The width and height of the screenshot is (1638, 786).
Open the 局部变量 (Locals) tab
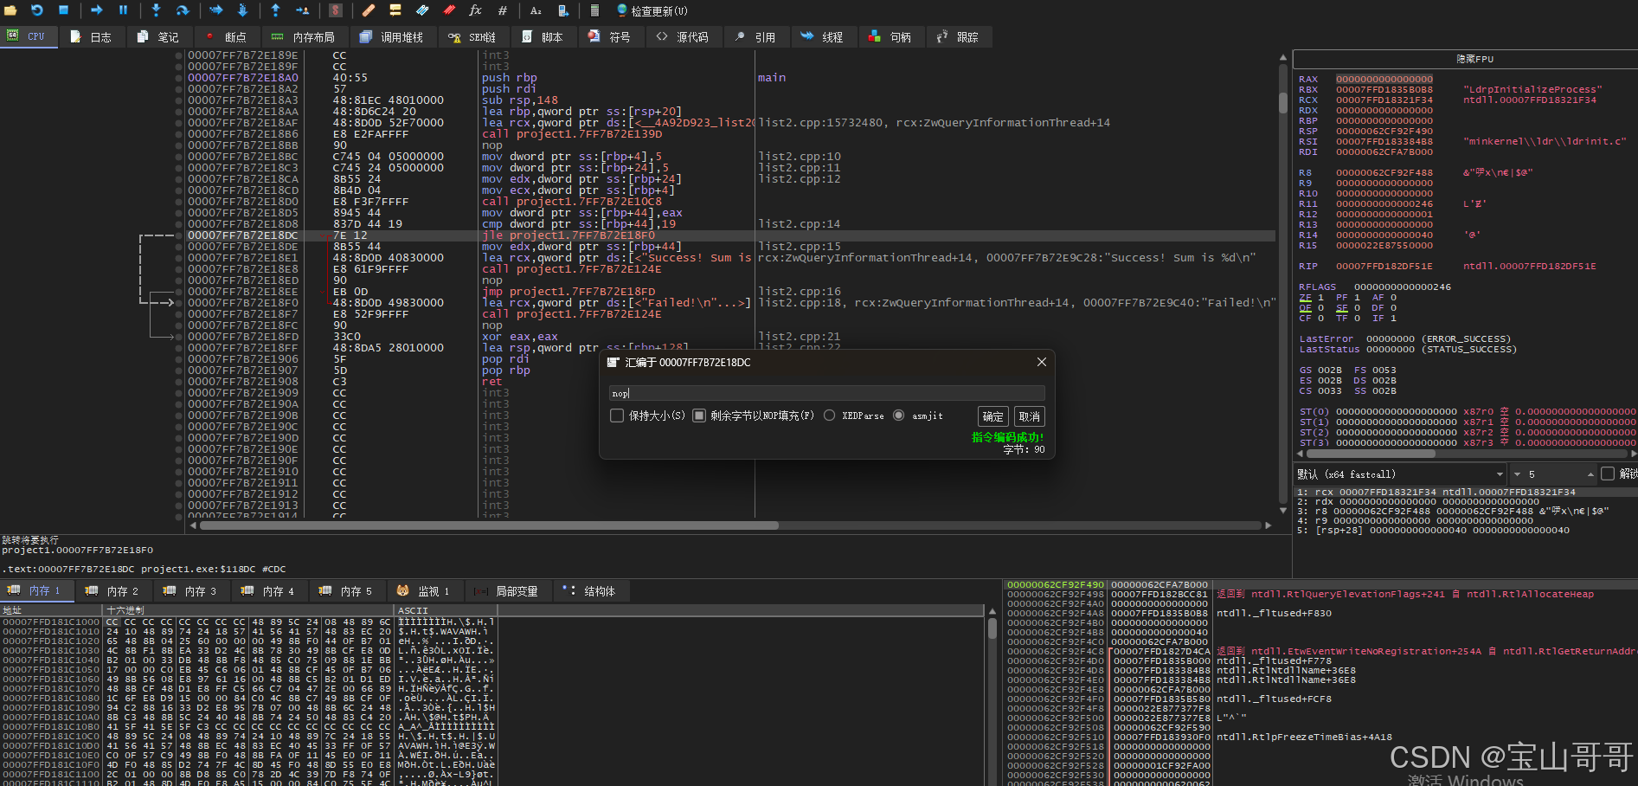506,591
